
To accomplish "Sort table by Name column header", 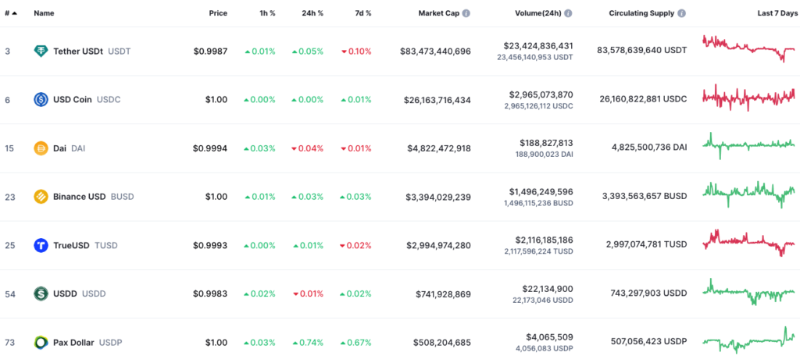I will click(x=44, y=14).
